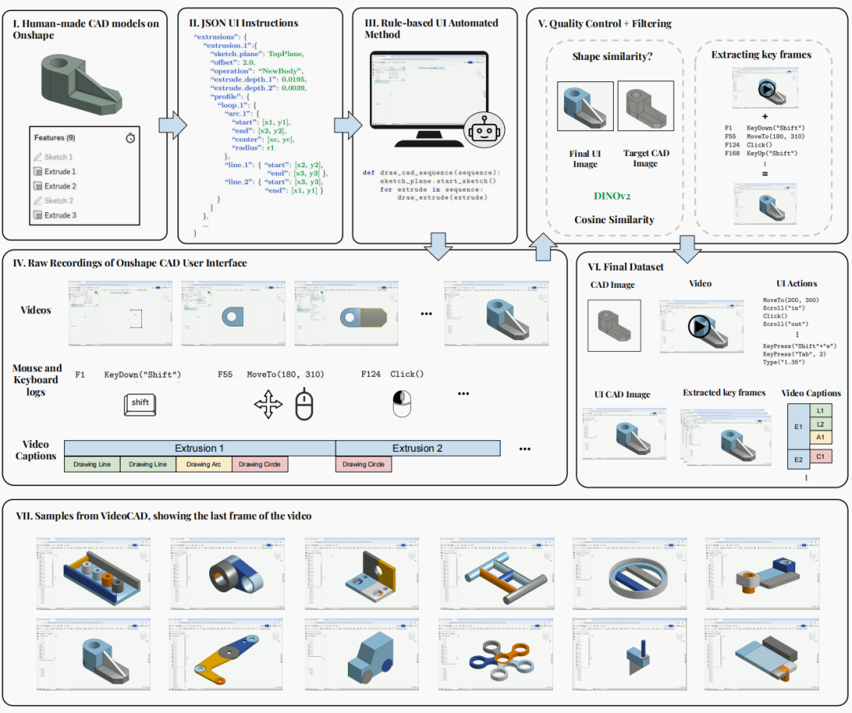Click the play button under Extracting key frames
The width and height of the screenshot is (852, 713).
[765, 88]
